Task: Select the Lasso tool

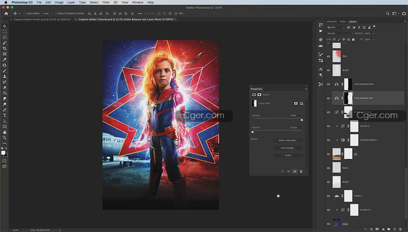Action: 5,37
